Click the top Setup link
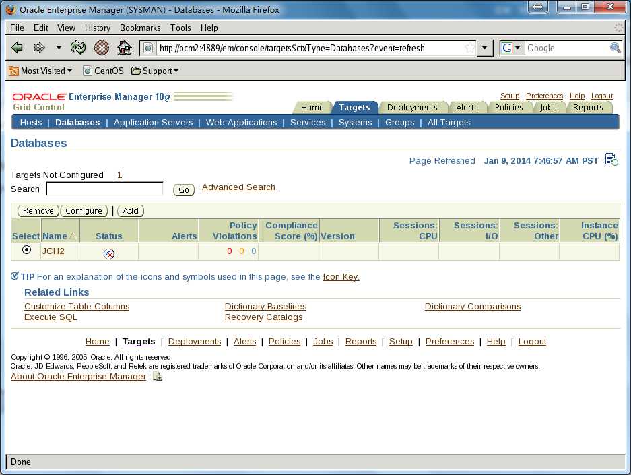 coord(510,96)
